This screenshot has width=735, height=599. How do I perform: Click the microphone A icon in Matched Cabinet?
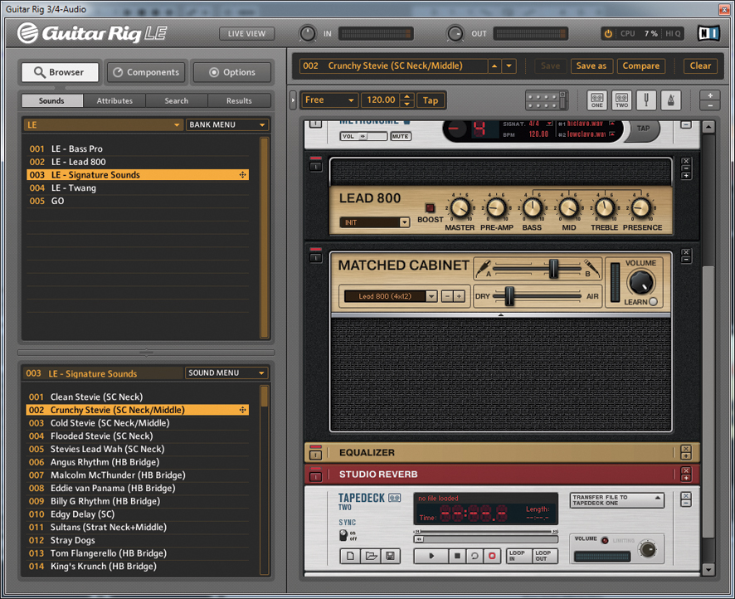(484, 269)
